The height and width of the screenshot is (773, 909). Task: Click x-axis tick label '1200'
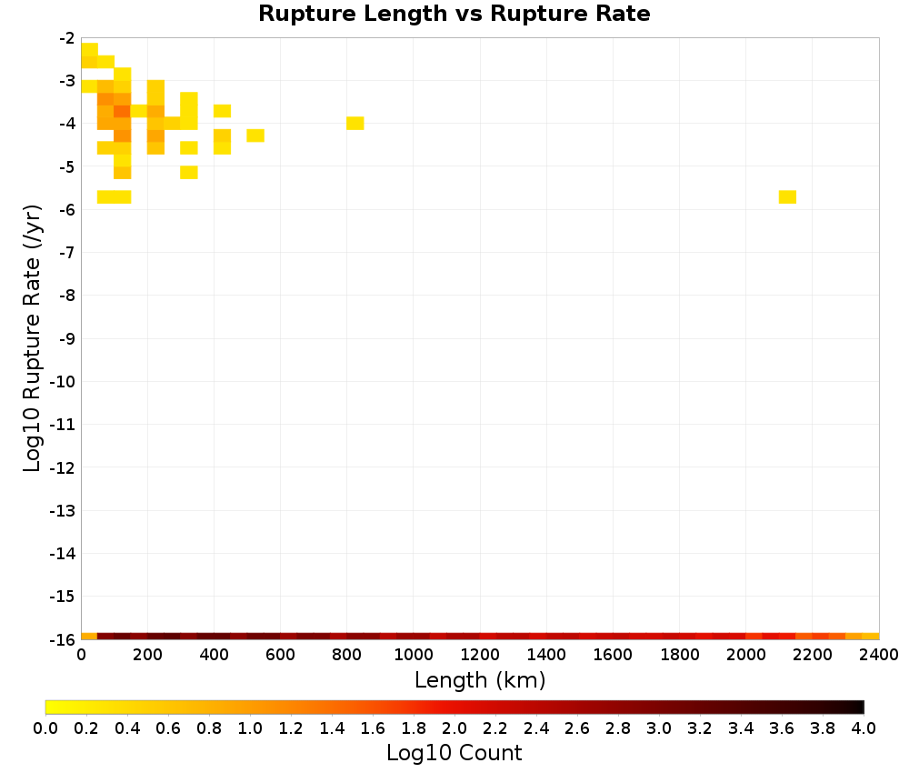click(x=480, y=656)
